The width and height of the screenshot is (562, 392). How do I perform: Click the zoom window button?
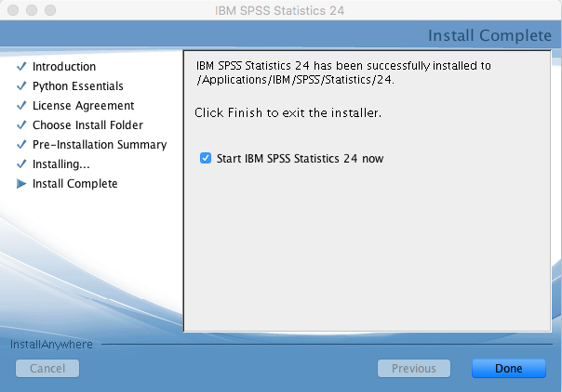[x=50, y=10]
